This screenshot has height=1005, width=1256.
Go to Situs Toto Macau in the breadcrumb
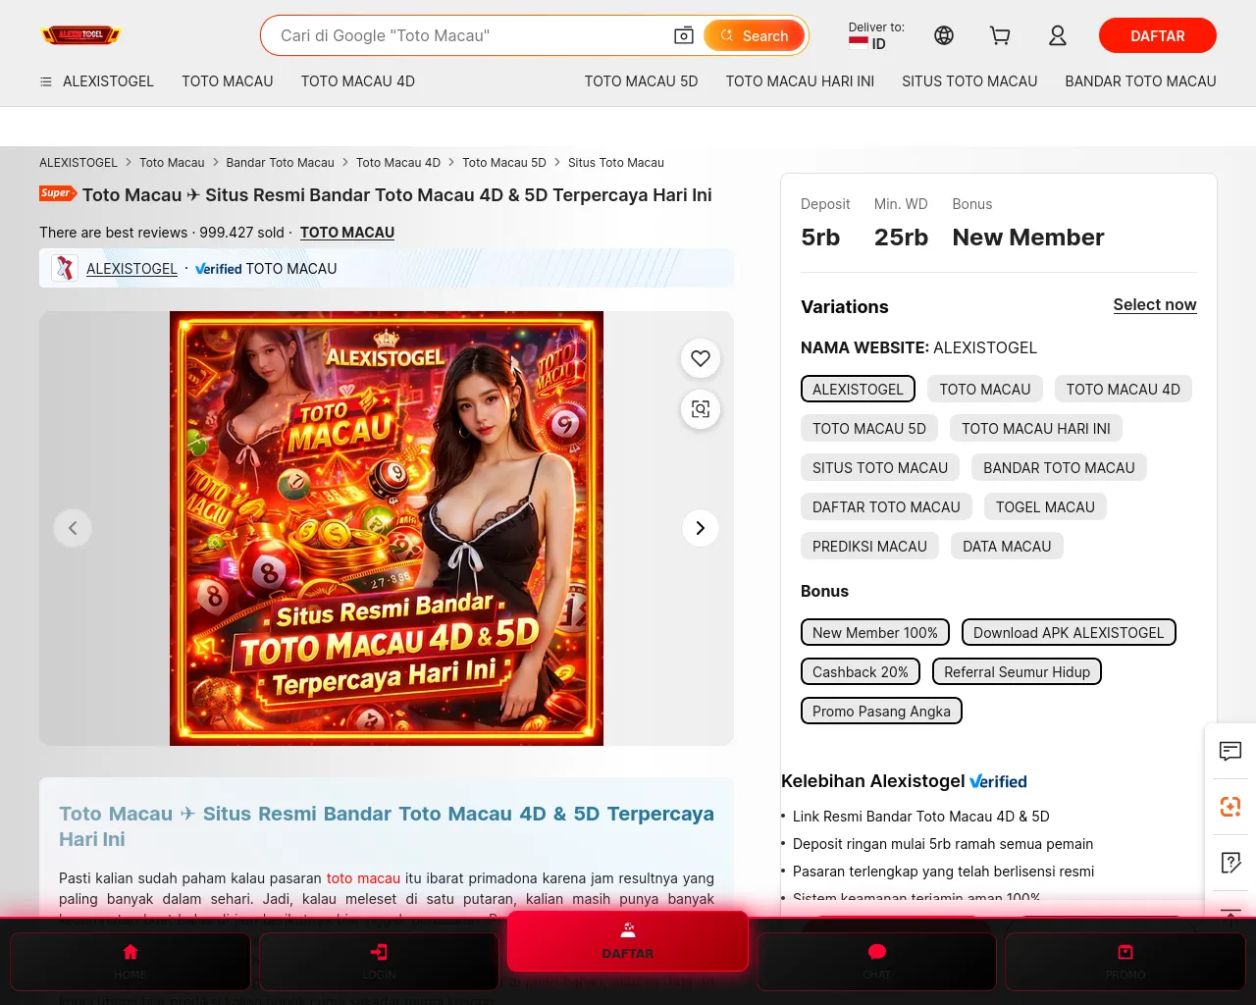[x=616, y=163]
